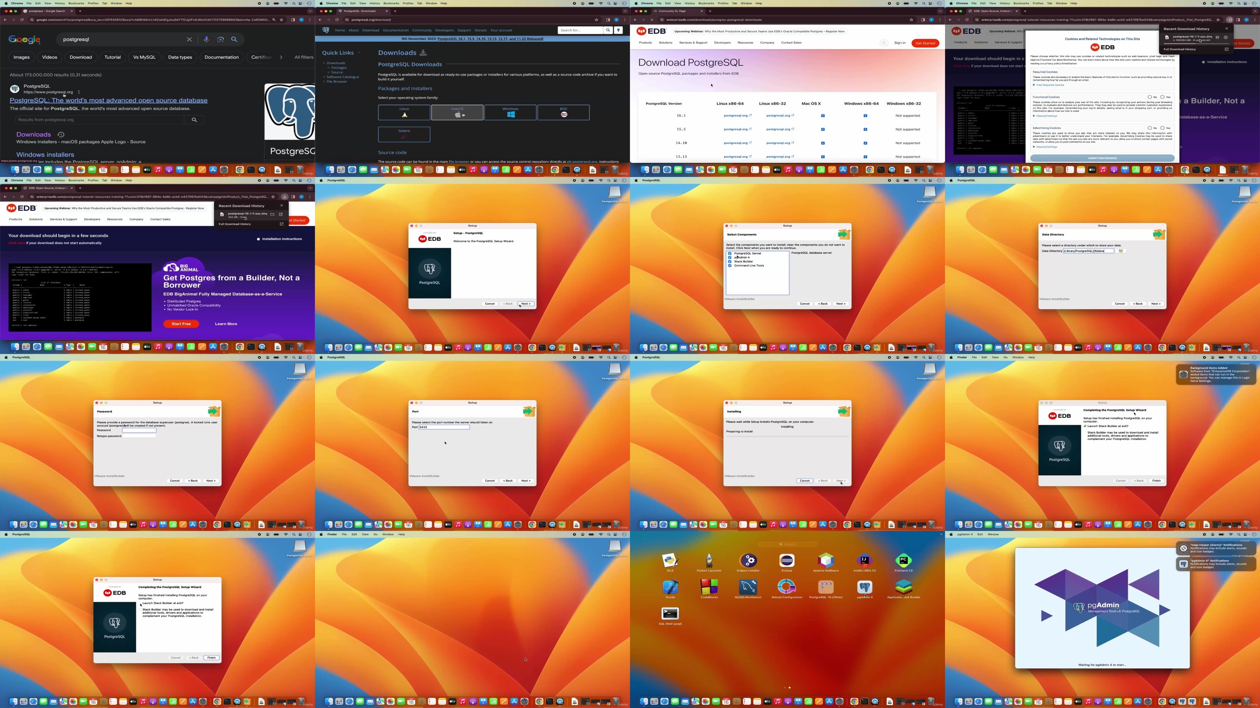
Task: Open IntelliJ IDEA CE in Launchpad
Action: 865,561
